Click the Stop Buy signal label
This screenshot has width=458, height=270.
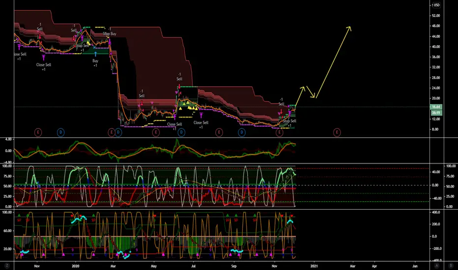[109, 34]
